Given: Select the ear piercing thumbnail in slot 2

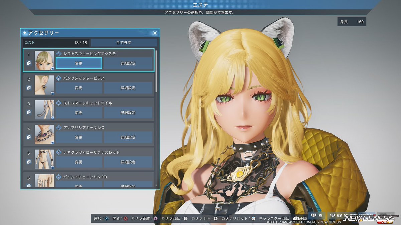Looking at the screenshot, I should coord(44,85).
